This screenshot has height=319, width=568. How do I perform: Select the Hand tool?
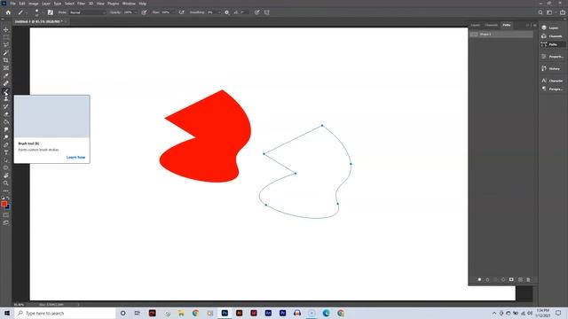click(6, 175)
